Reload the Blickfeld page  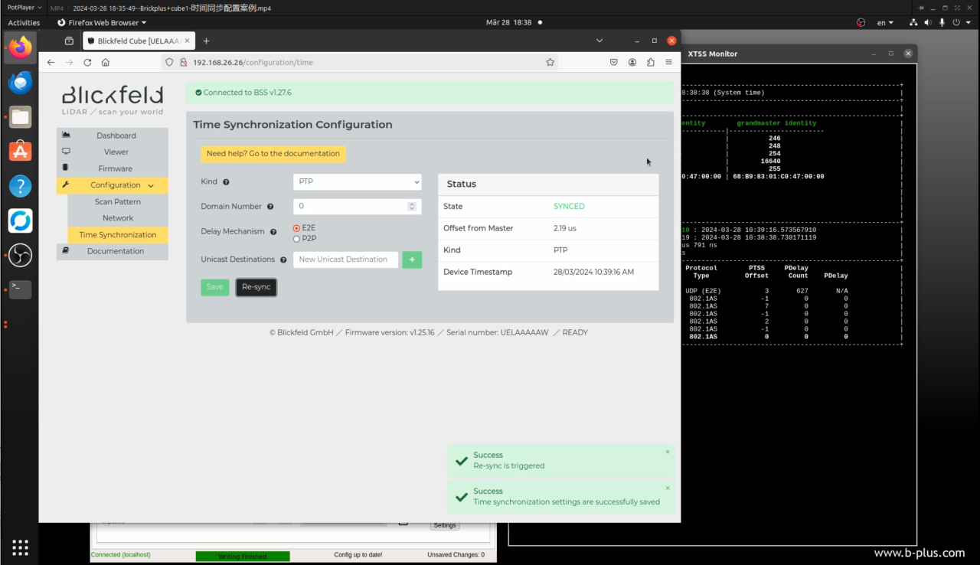[87, 63]
